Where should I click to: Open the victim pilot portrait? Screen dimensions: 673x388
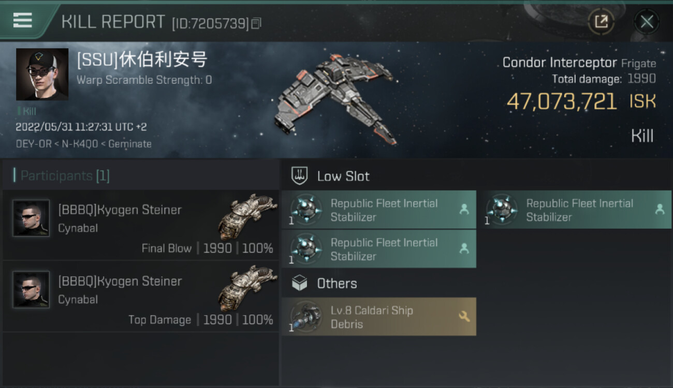(x=42, y=74)
